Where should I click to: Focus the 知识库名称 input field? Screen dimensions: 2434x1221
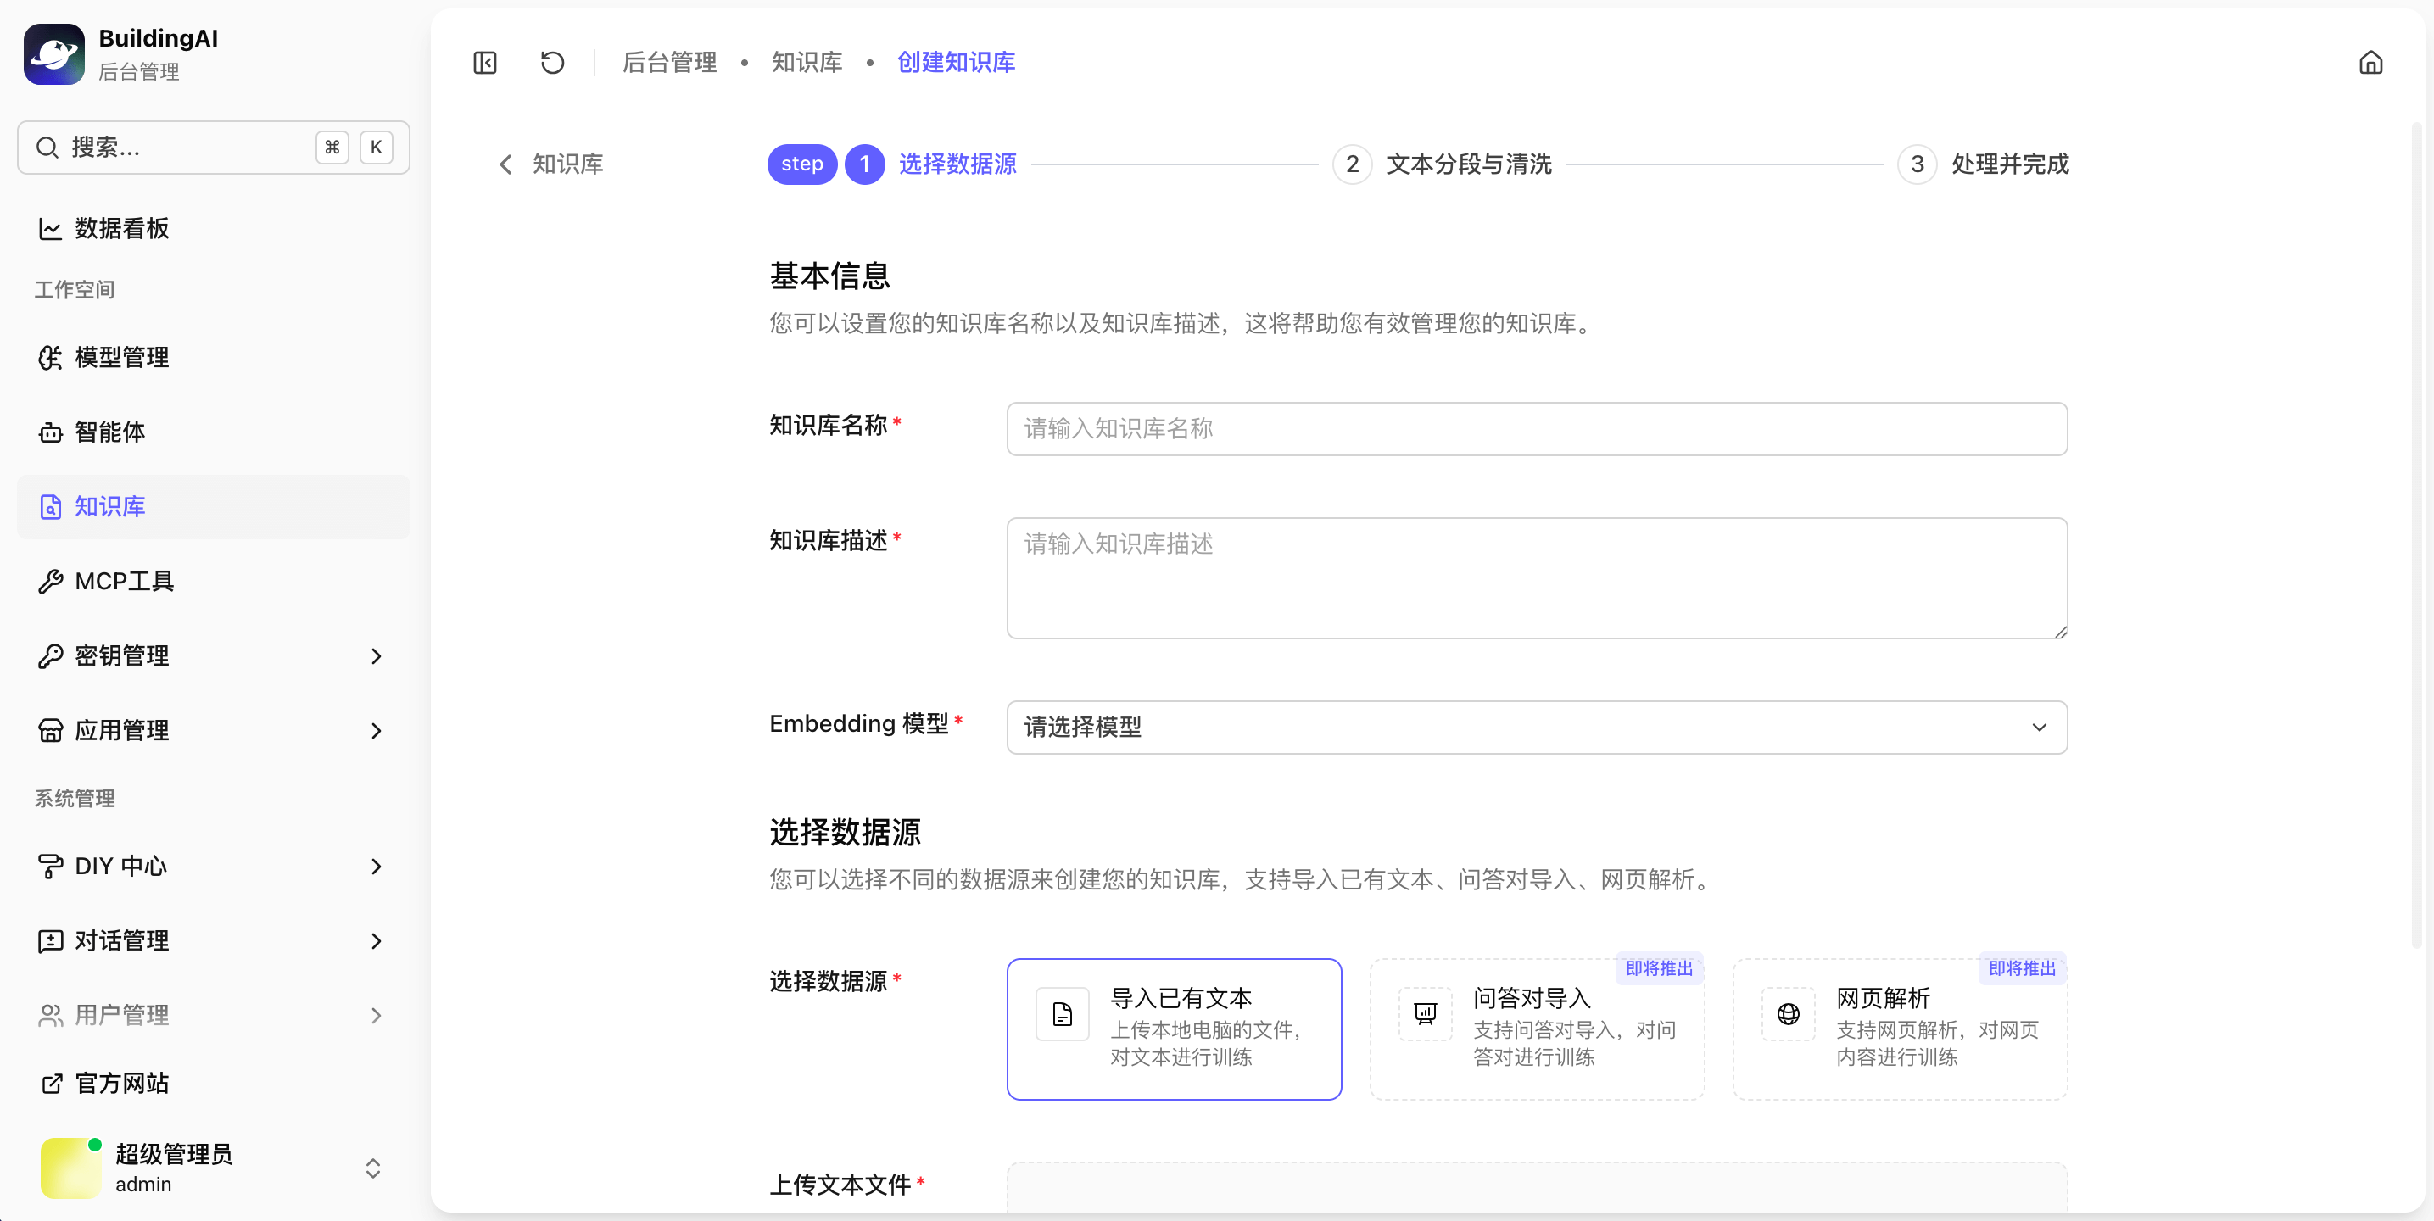coord(1537,429)
